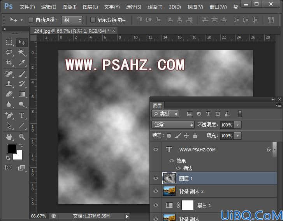
Task: Lock layer position
Action: tap(186, 136)
